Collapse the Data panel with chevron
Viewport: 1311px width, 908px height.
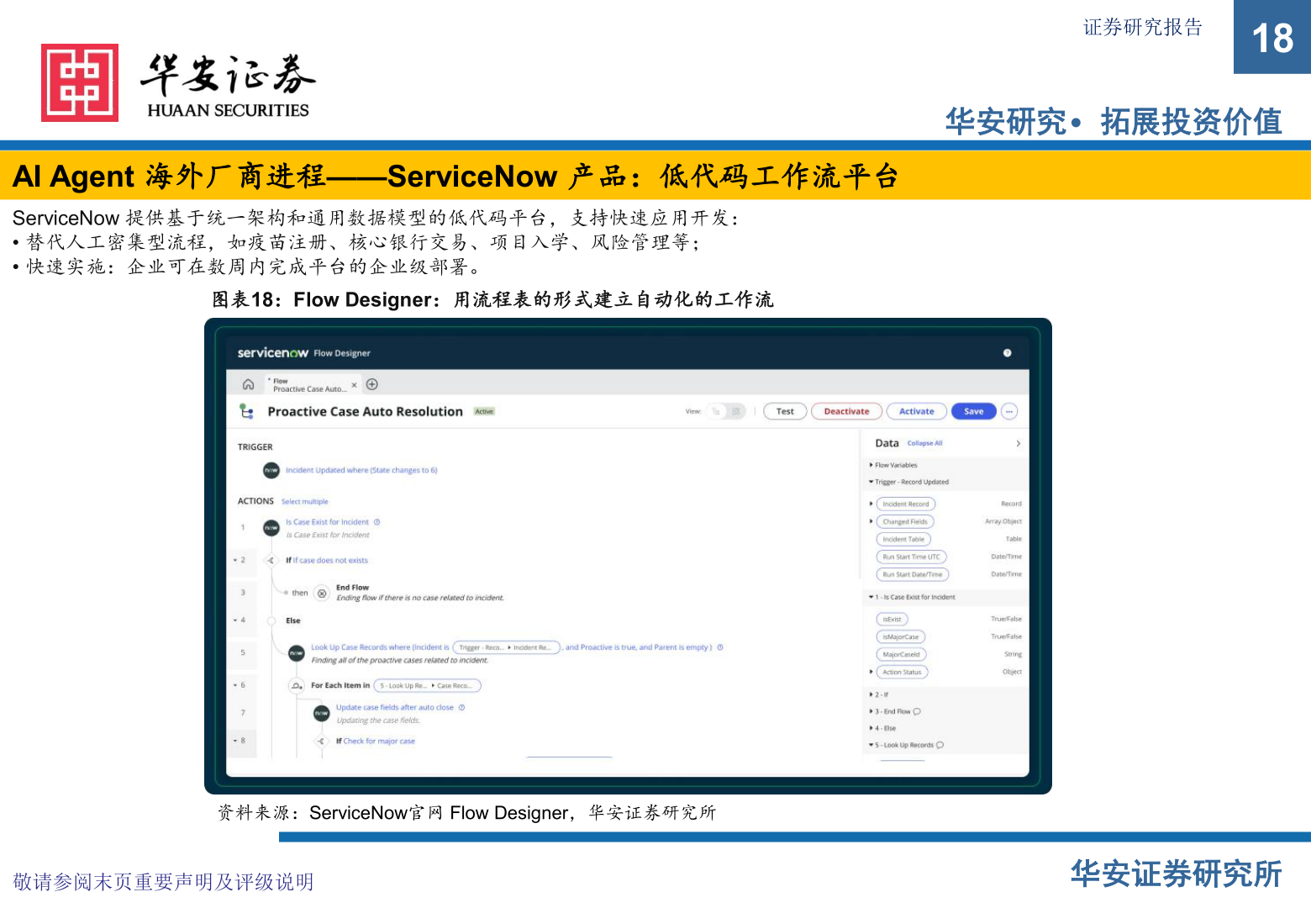[x=1018, y=443]
